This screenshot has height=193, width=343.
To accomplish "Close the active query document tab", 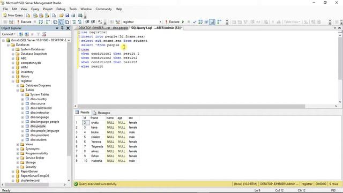I will click(339, 28).
